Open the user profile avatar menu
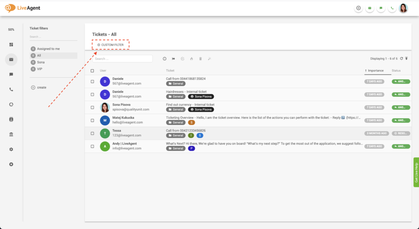The width and height of the screenshot is (419, 229). click(x=403, y=8)
